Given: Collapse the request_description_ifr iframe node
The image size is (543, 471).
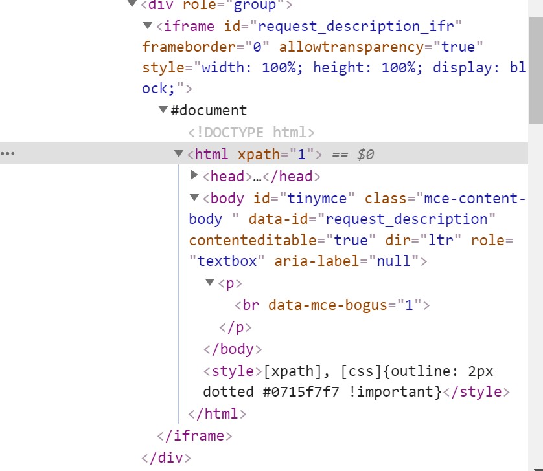Looking at the screenshot, I should pyautogui.click(x=147, y=26).
